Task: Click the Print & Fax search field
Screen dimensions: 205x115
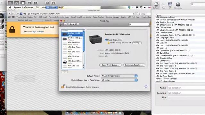Action: (139, 24)
